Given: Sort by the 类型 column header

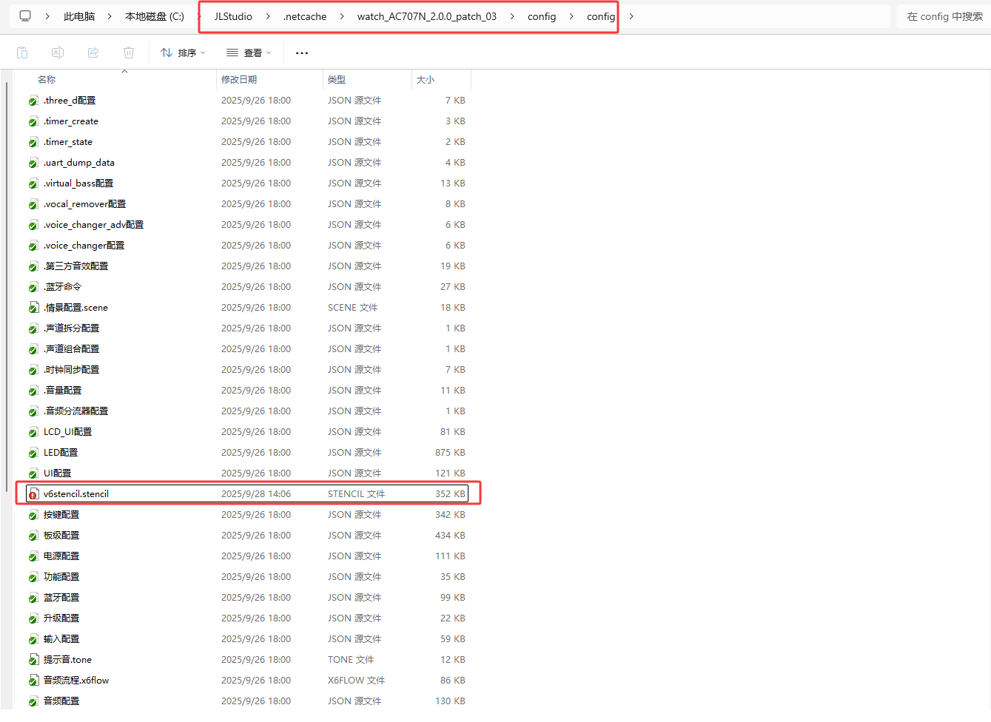Looking at the screenshot, I should click(337, 79).
